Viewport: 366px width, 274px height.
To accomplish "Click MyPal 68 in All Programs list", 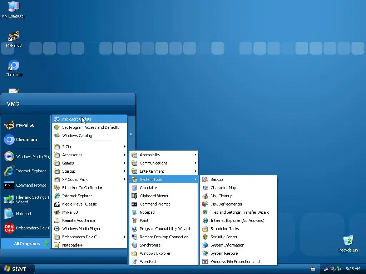I will click(89, 212).
